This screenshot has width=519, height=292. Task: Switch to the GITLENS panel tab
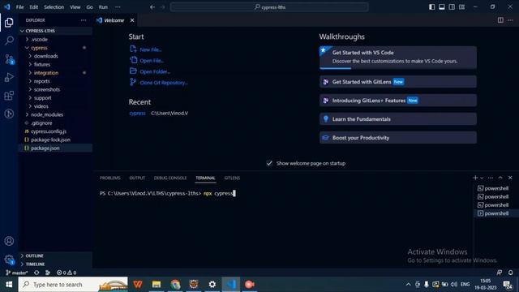tap(232, 178)
